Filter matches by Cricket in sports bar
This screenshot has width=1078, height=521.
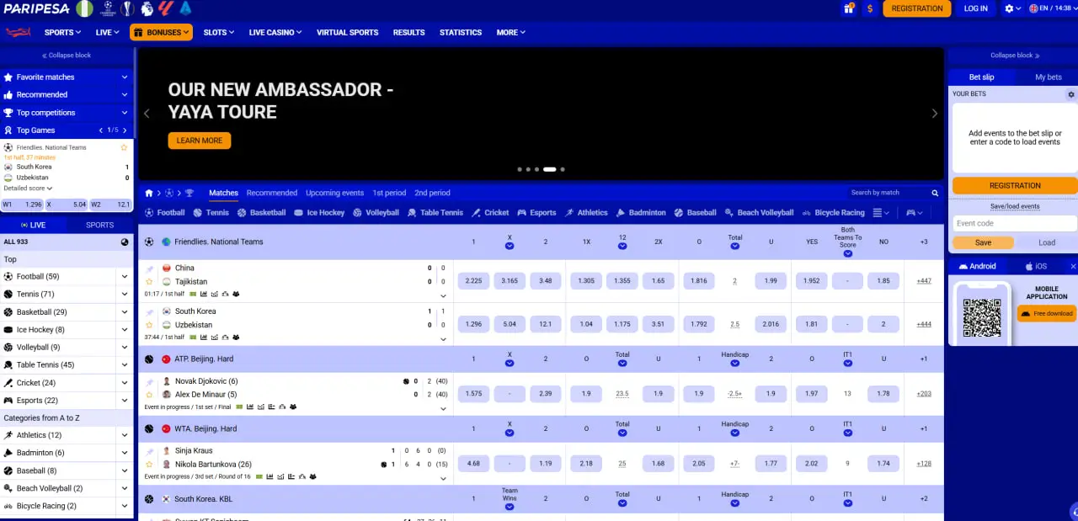pyautogui.click(x=490, y=213)
